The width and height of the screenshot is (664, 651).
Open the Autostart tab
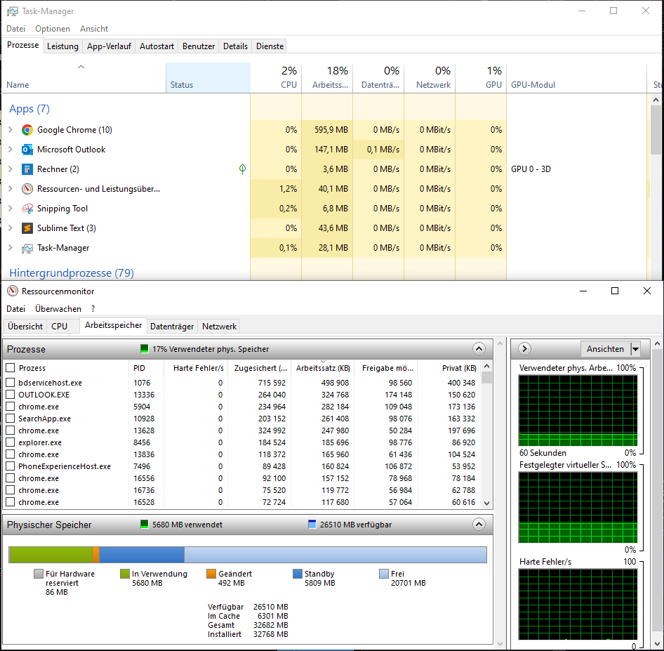157,46
